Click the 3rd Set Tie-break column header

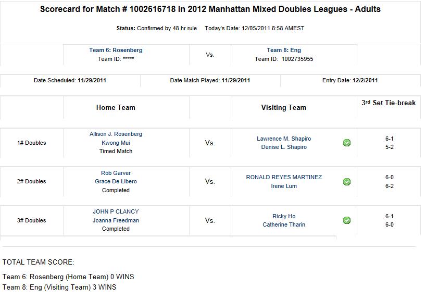(389, 103)
